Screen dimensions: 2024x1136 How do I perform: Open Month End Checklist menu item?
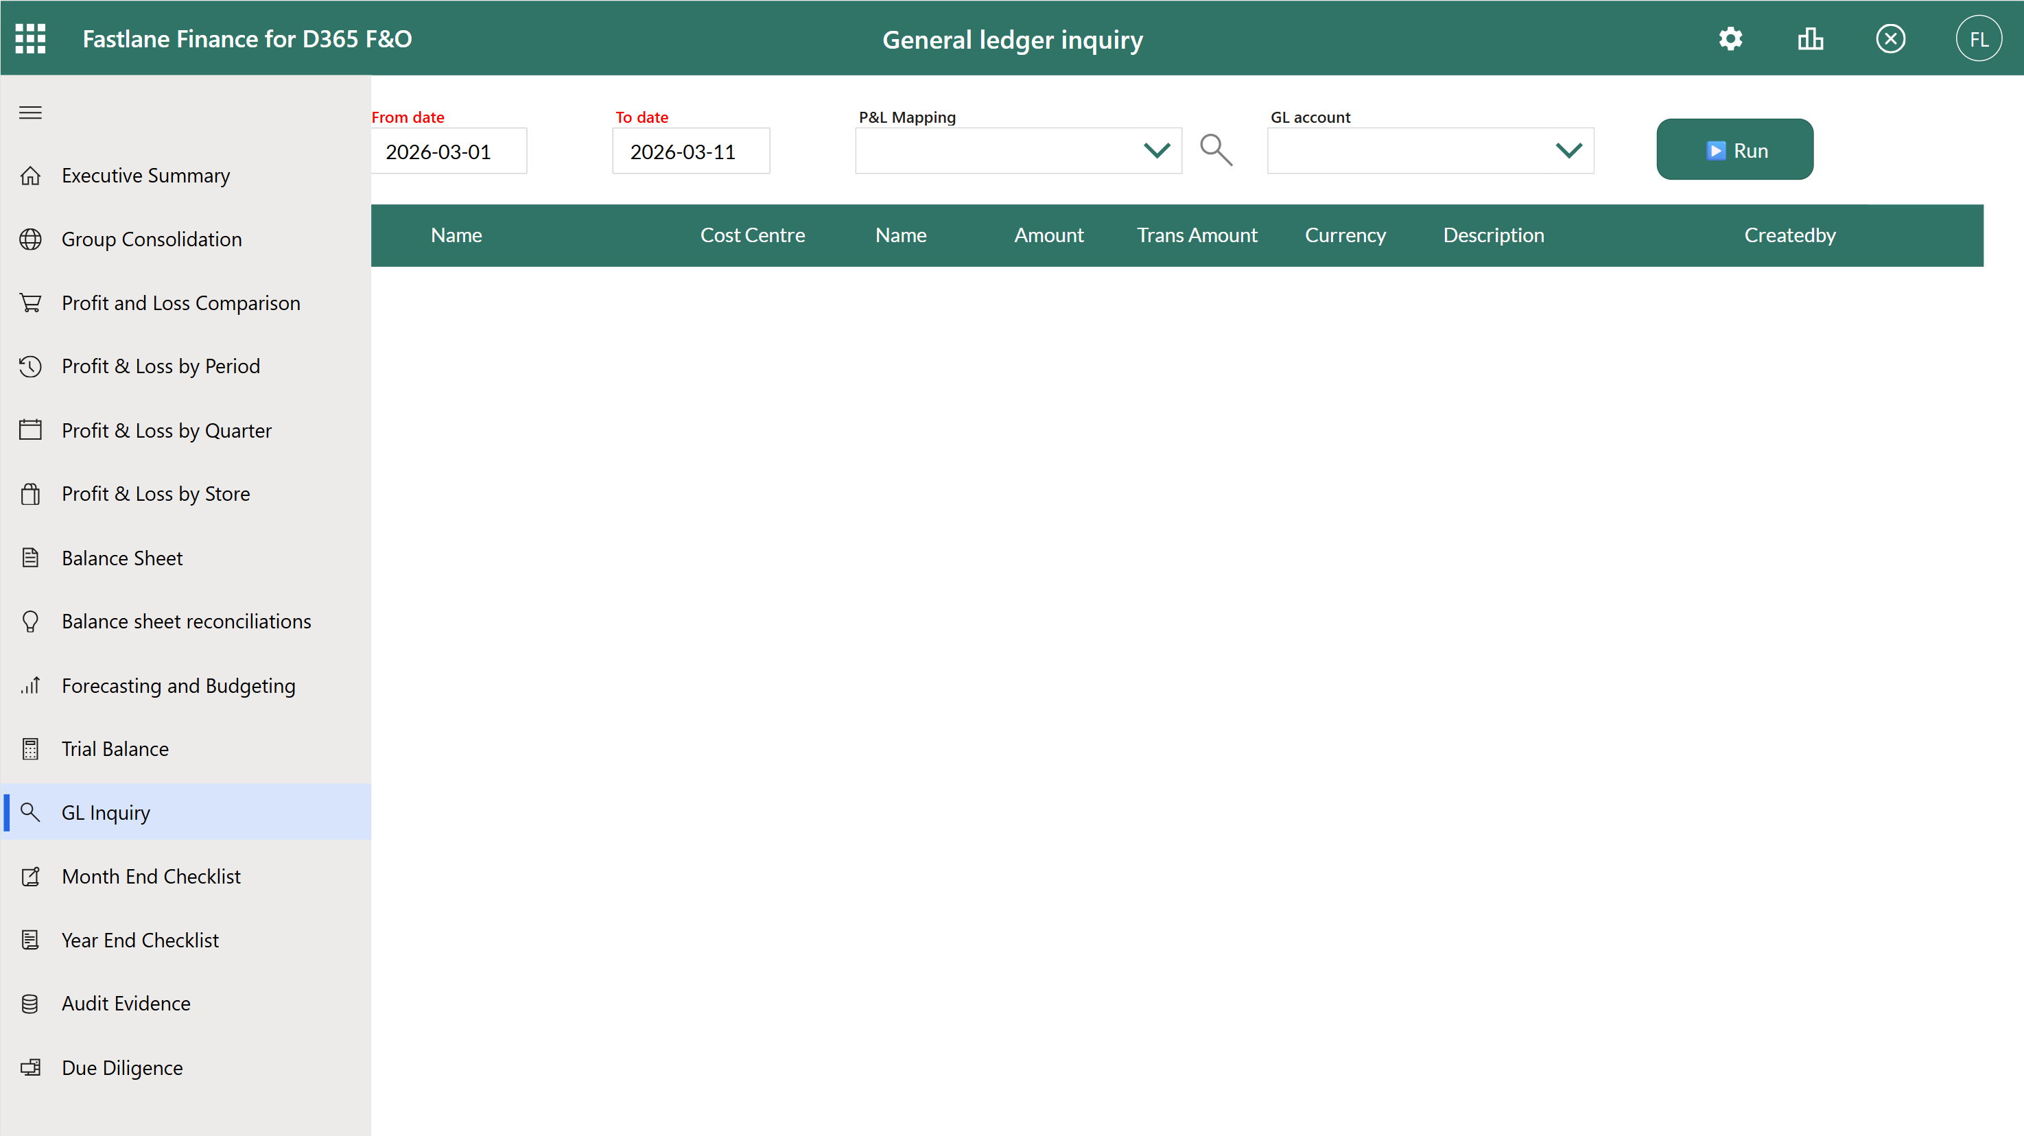click(151, 876)
